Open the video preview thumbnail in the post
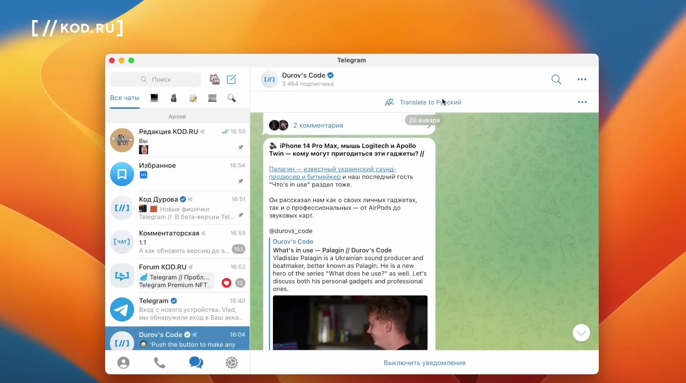 coord(350,322)
